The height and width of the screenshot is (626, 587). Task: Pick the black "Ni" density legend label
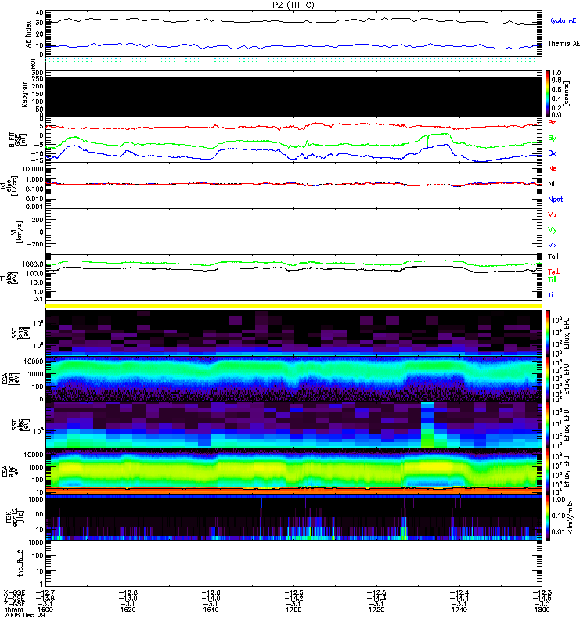[551, 184]
